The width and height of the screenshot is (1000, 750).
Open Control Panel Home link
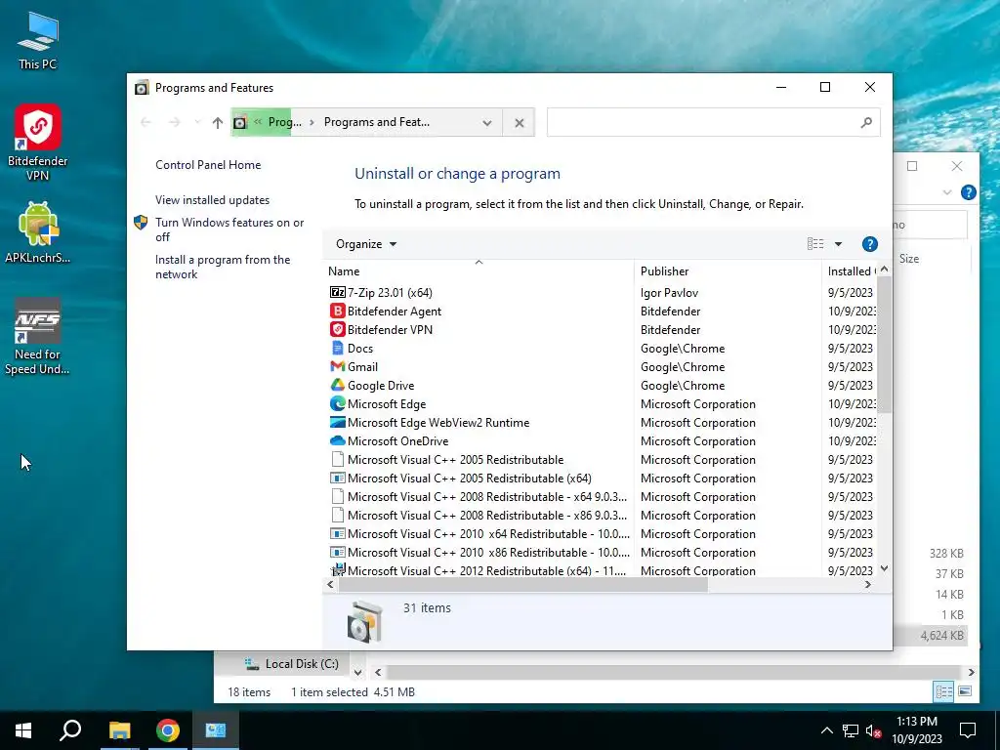(x=208, y=164)
